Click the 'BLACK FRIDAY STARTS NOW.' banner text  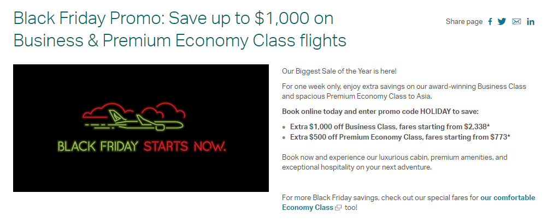coord(141,147)
